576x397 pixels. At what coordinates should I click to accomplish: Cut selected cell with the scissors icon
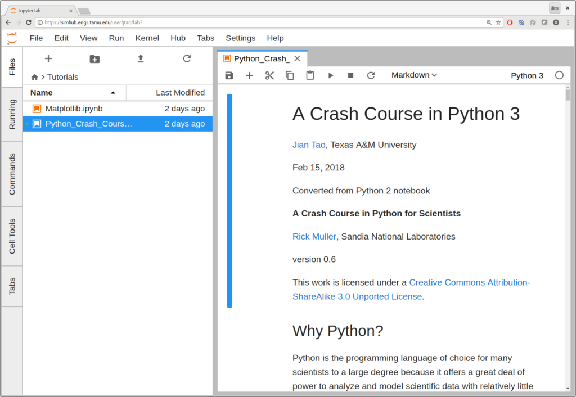pos(269,75)
